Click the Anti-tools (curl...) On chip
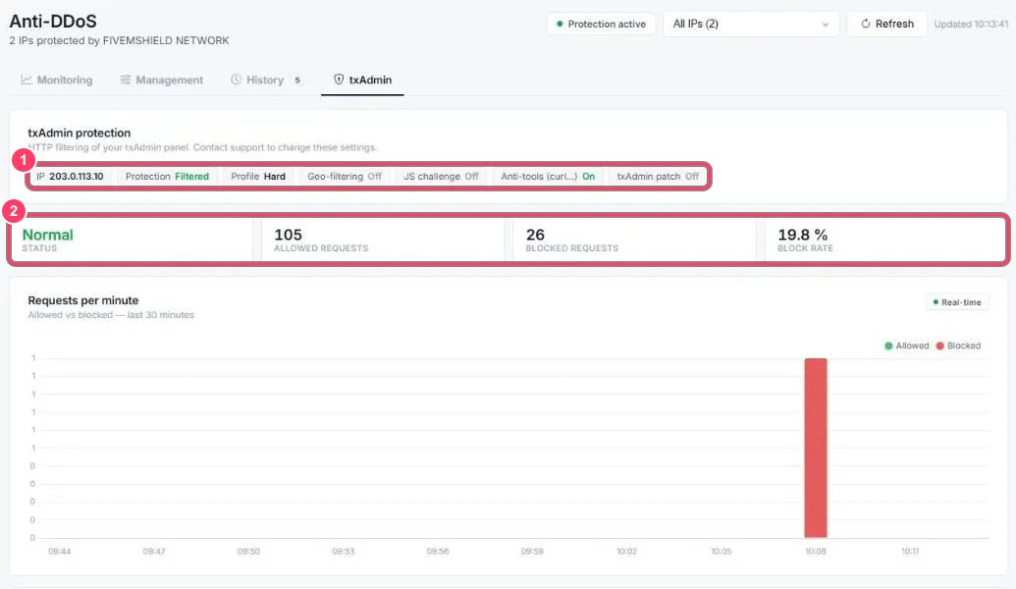 (548, 177)
